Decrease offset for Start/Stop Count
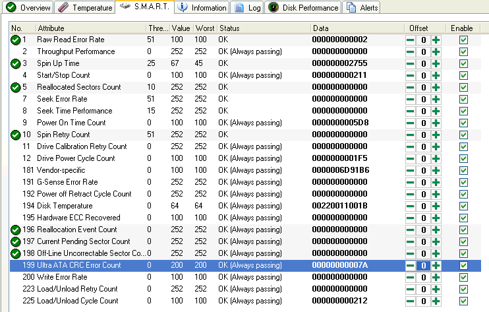Image resolution: width=489 pixels, height=312 pixels. pyautogui.click(x=411, y=75)
